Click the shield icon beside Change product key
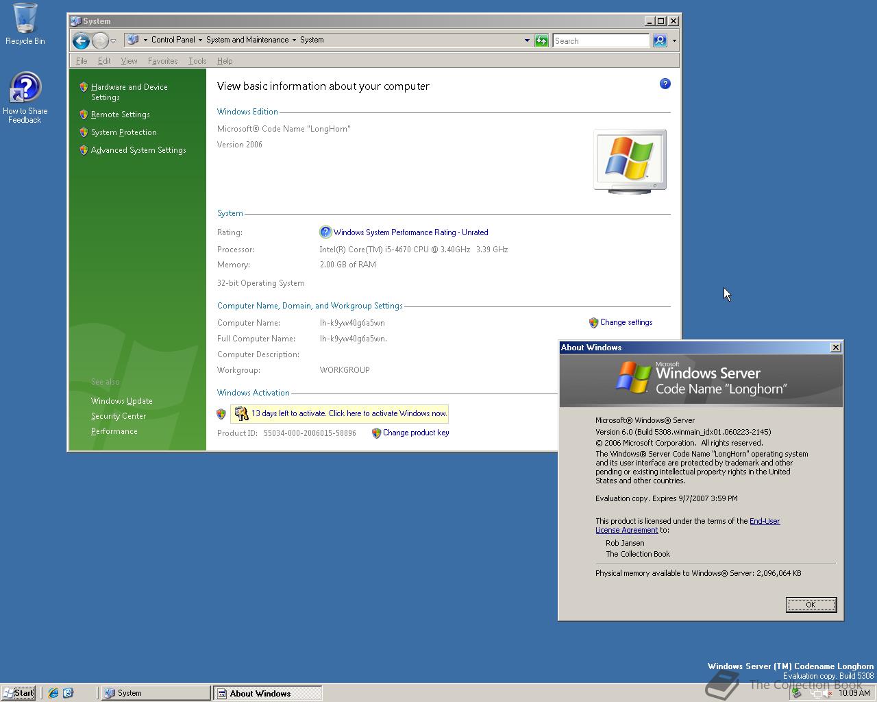Viewport: 877px width, 702px height. [376, 433]
